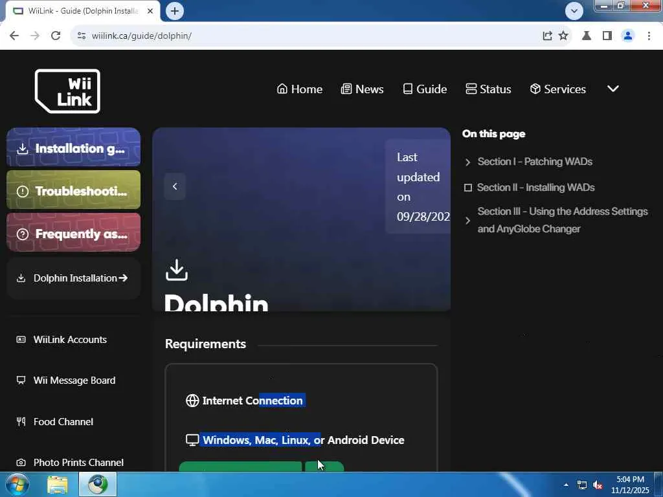Open the Frequently asked questions card

point(74,233)
